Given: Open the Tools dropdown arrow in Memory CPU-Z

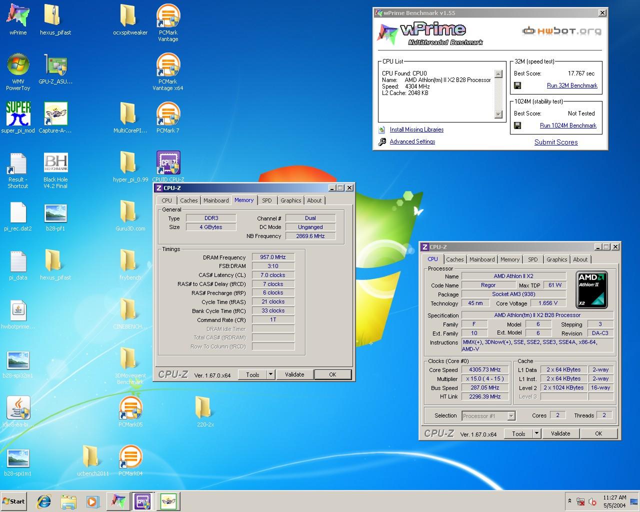Looking at the screenshot, I should [270, 374].
